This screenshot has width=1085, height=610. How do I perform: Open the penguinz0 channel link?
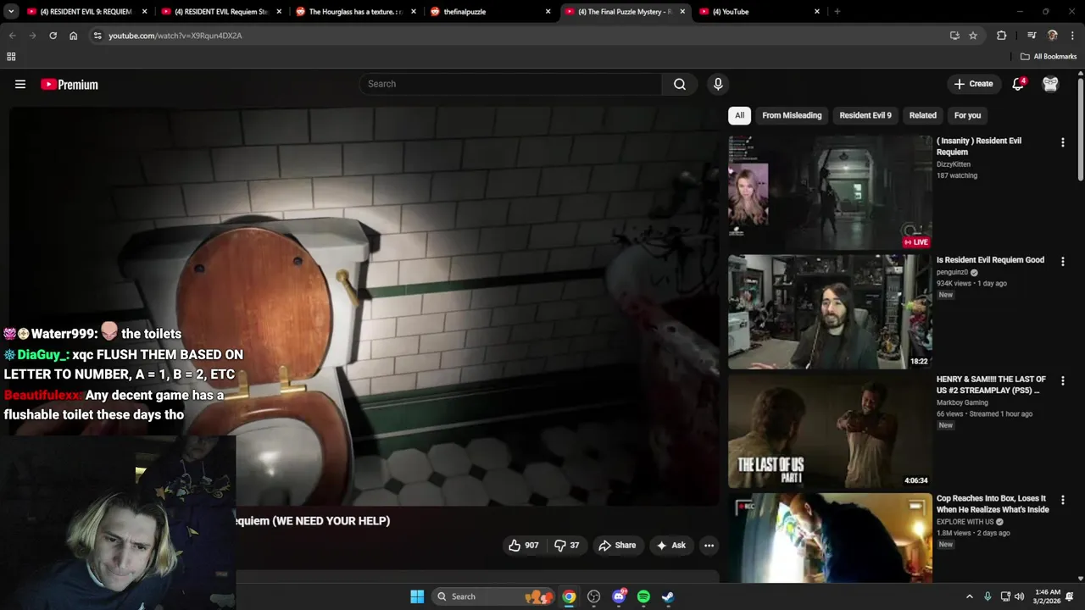[x=952, y=273]
